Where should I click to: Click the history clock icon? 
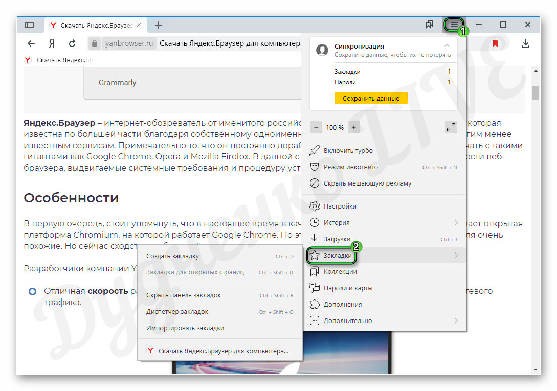[x=315, y=223]
